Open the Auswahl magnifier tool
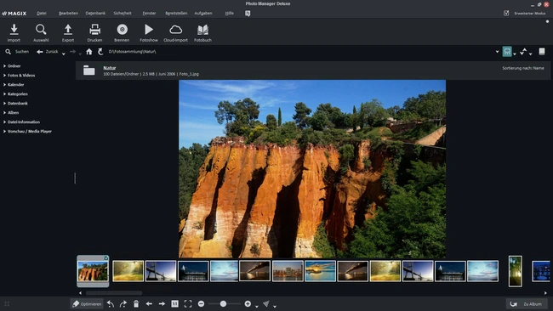 41,30
